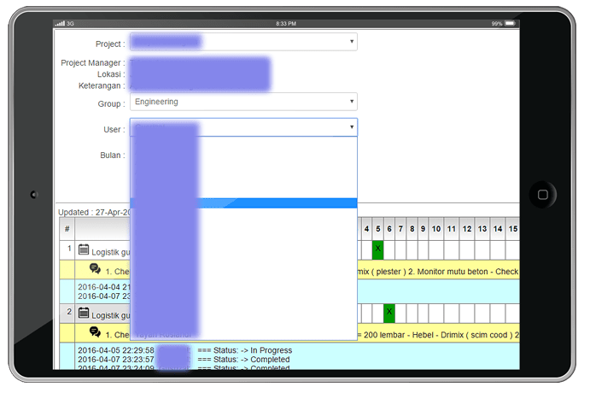Screen dimensions: 590x393
Task: Click day 10 column header
Action: [x=436, y=229]
